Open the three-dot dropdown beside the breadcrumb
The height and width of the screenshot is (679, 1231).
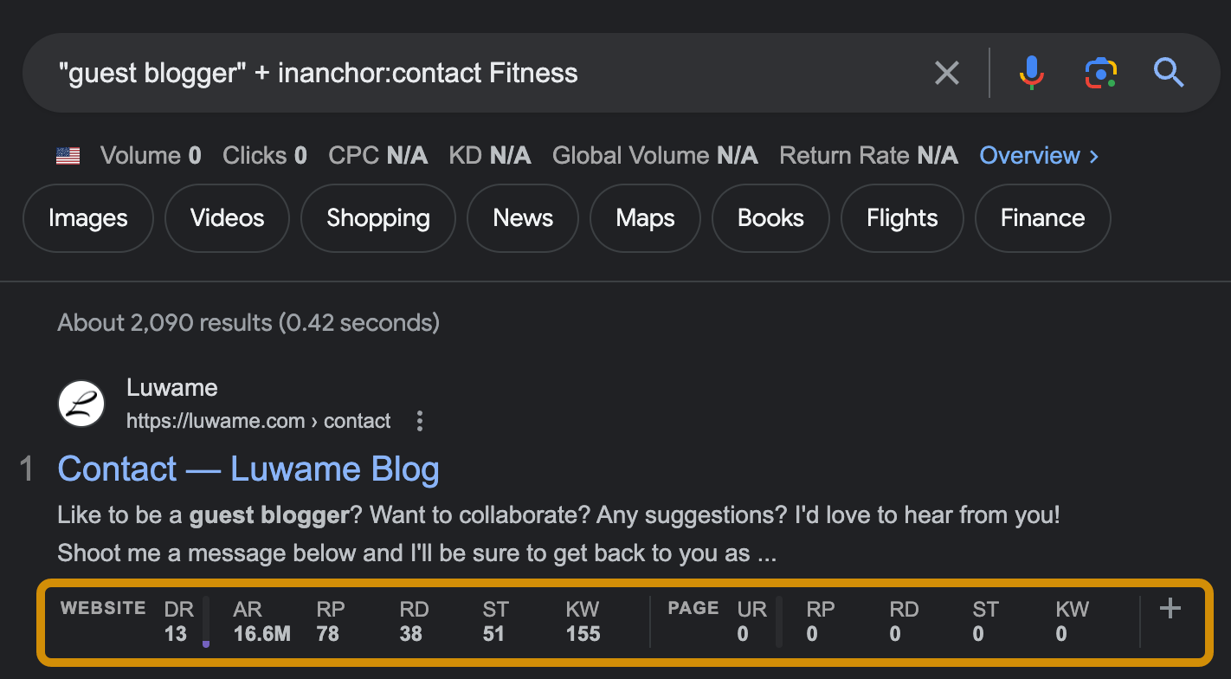tap(420, 421)
